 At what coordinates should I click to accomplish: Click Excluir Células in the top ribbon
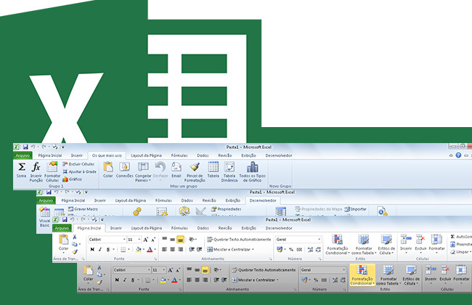click(x=78, y=164)
